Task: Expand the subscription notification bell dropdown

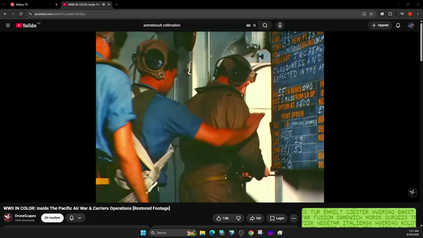Action: click(x=75, y=218)
